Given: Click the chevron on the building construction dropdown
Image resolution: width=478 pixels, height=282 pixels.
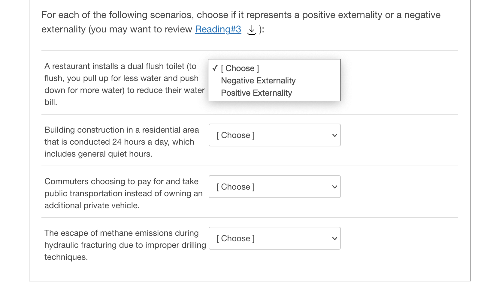Looking at the screenshot, I should 334,135.
